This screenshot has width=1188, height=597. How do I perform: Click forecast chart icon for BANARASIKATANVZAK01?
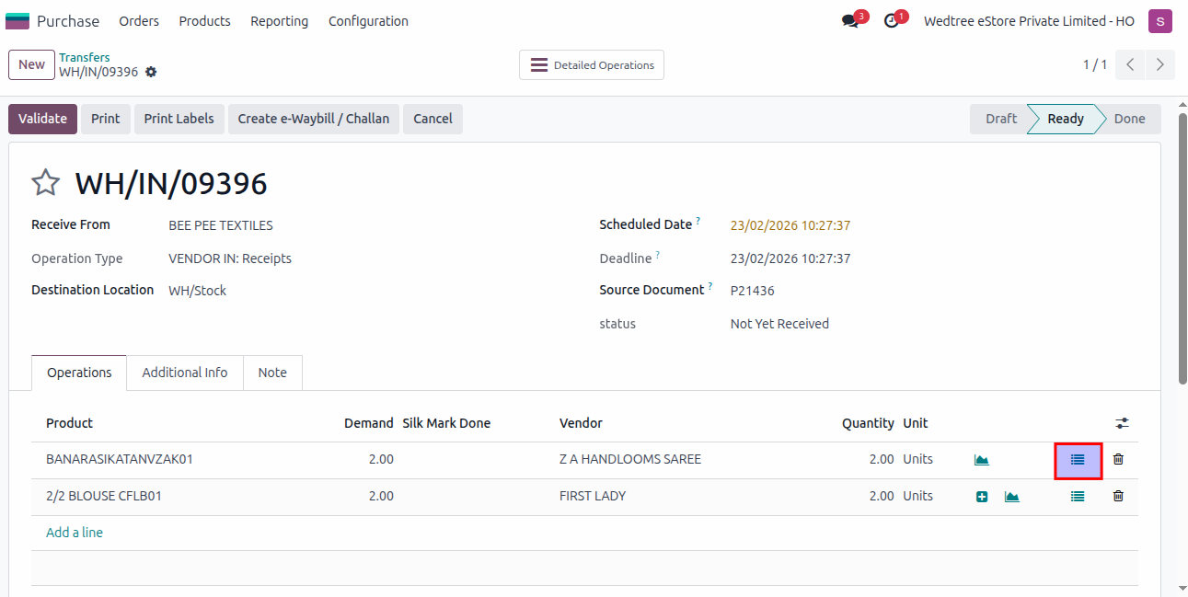[x=982, y=460]
